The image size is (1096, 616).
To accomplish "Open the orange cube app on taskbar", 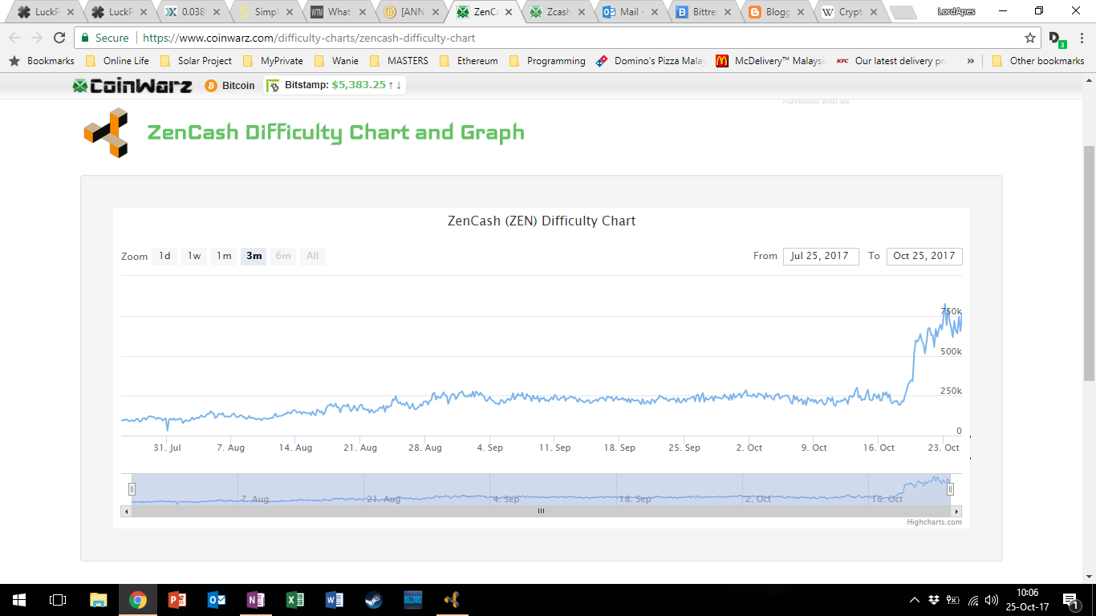I will pyautogui.click(x=453, y=599).
